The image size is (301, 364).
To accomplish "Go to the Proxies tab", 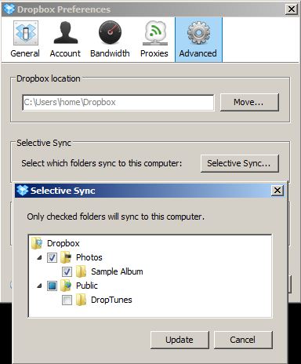I will 154,39.
